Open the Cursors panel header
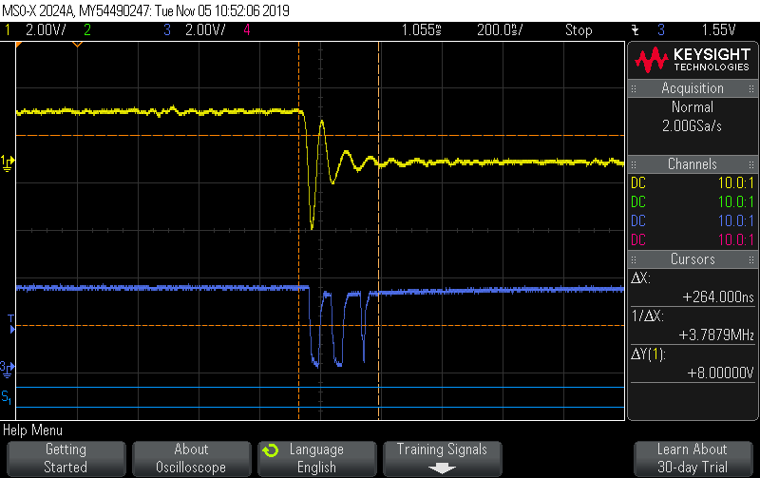 (693, 259)
